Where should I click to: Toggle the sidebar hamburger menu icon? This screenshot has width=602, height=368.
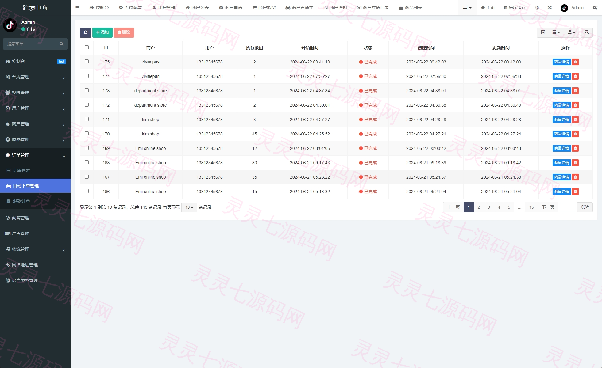77,8
